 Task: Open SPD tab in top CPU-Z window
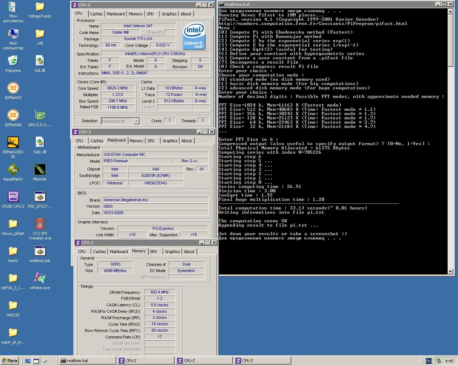[150, 14]
